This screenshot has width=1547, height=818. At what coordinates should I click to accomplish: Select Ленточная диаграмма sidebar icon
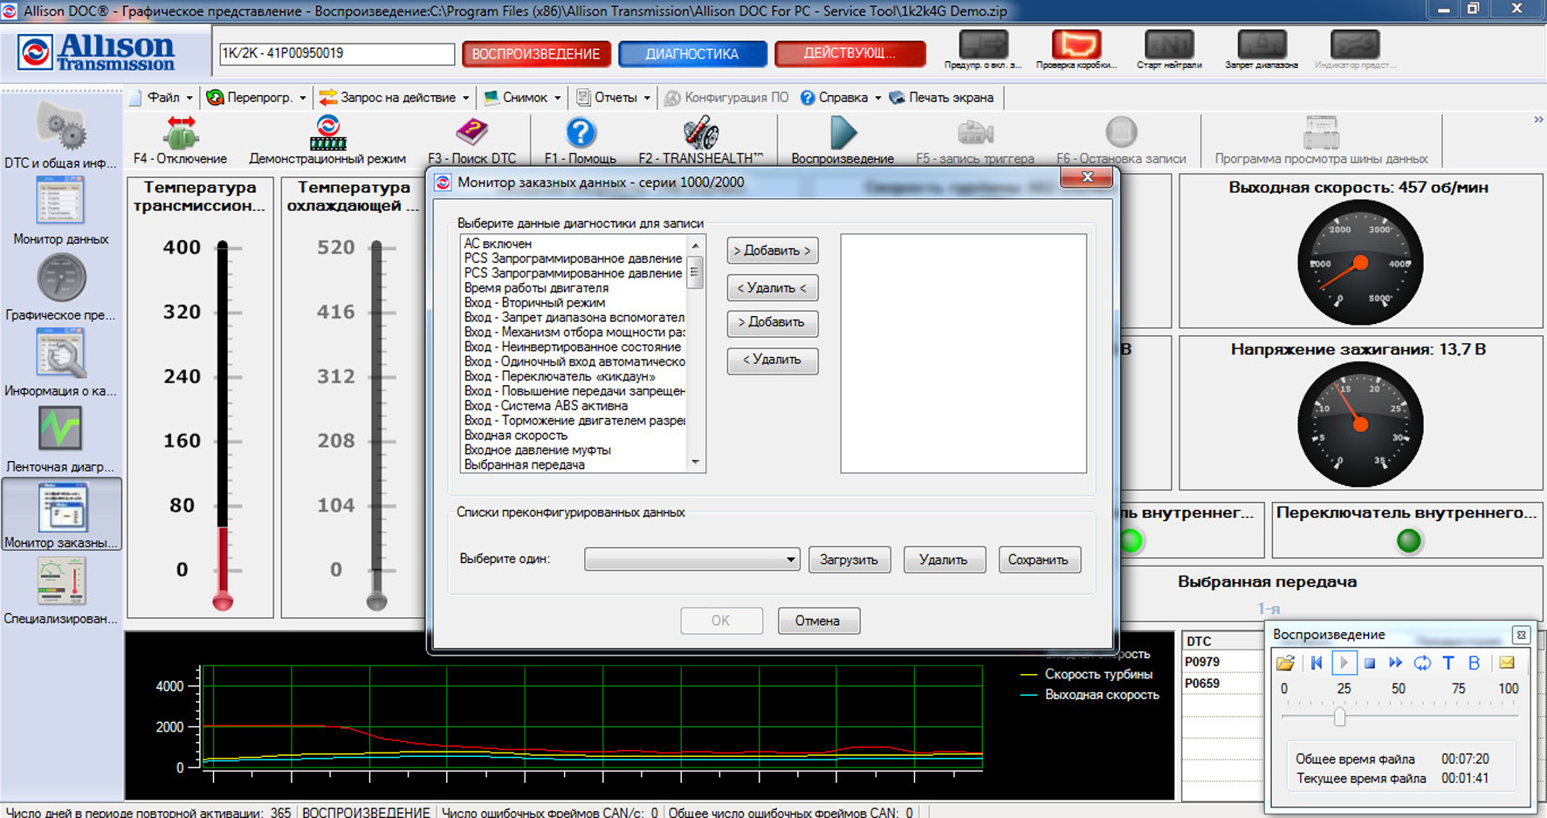point(60,430)
